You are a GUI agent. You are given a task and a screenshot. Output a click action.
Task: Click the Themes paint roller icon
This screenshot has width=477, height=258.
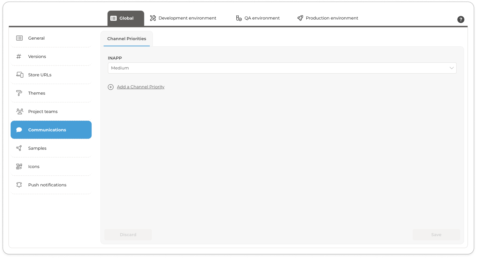tap(19, 93)
